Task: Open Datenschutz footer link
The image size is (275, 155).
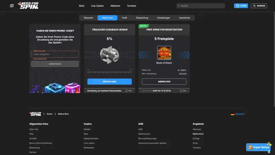Action: point(144,134)
